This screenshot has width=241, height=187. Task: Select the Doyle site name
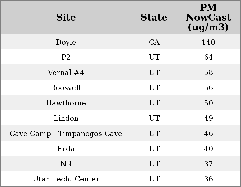click(66, 42)
